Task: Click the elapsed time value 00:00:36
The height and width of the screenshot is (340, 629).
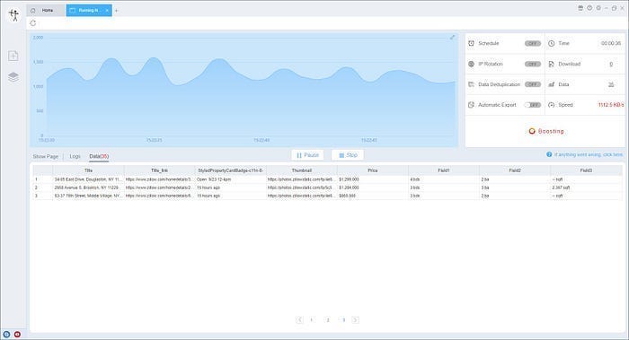Action: pyautogui.click(x=611, y=43)
